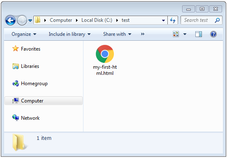227x158 pixels.
Task: Expand the Share with dropdown
Action: pyautogui.click(x=117, y=34)
